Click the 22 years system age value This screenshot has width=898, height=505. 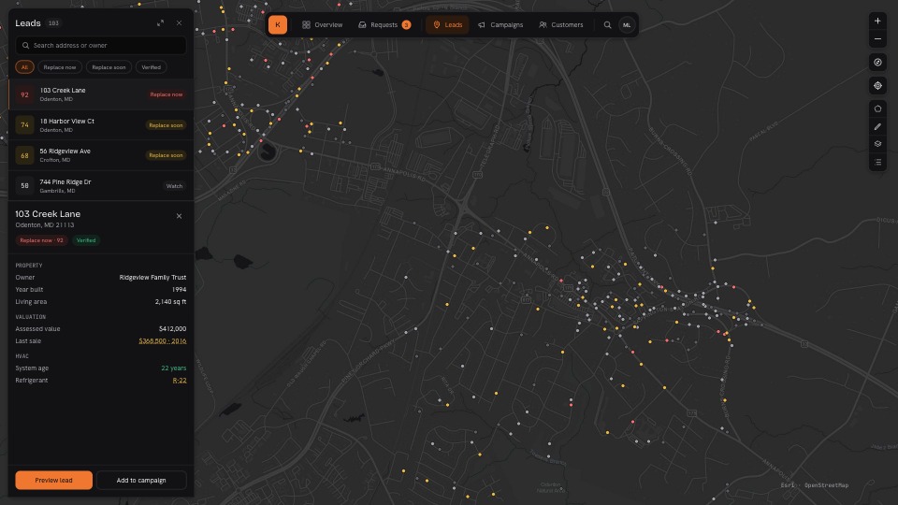coord(174,368)
